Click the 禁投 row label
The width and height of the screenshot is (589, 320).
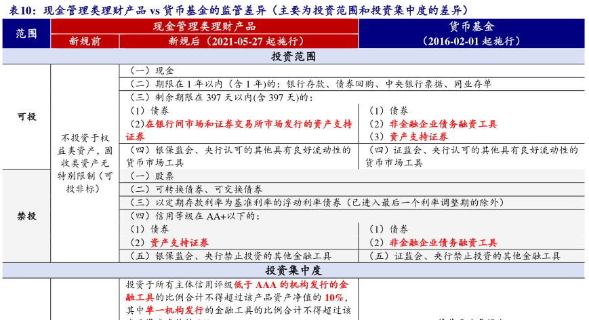[26, 216]
